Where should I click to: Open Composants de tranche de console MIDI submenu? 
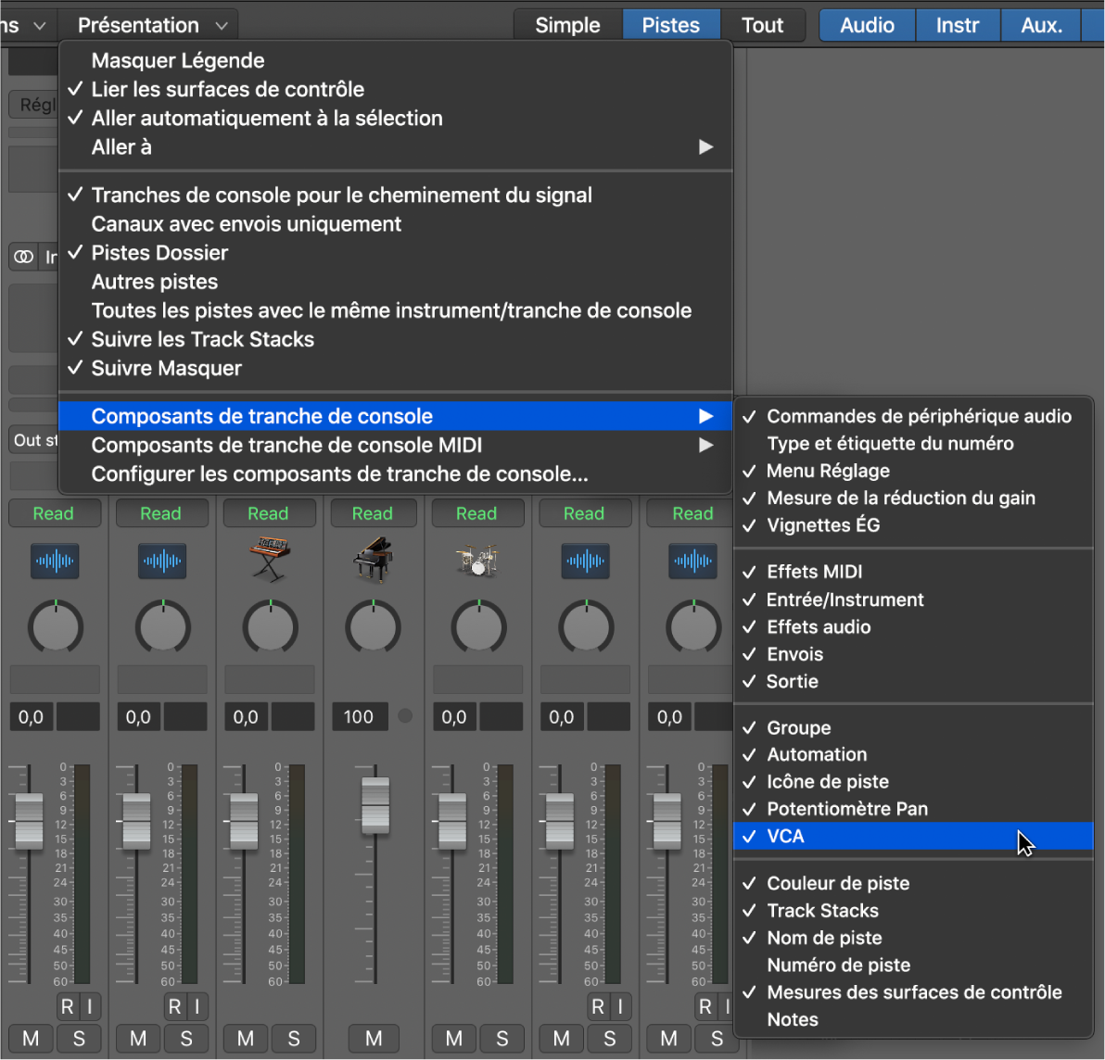point(395,445)
